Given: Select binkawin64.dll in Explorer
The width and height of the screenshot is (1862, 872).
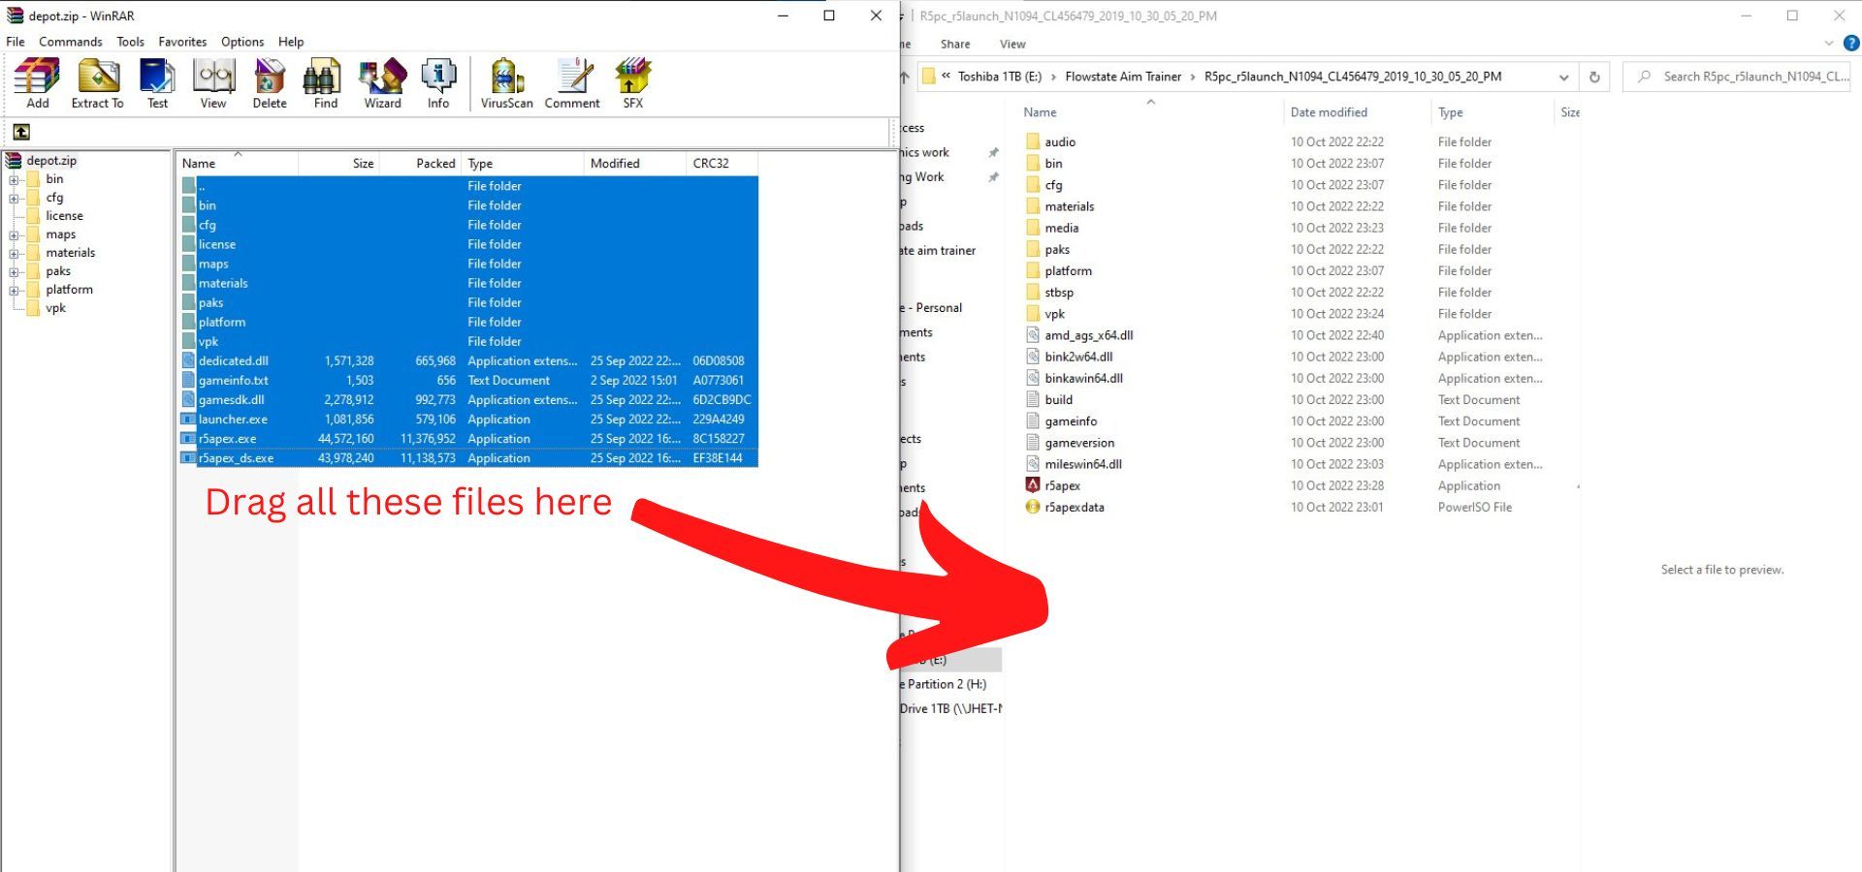Looking at the screenshot, I should pyautogui.click(x=1083, y=378).
